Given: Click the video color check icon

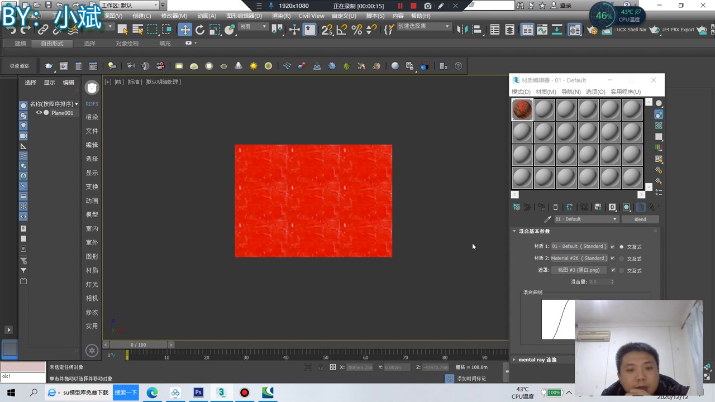Looking at the screenshot, I should point(659,148).
